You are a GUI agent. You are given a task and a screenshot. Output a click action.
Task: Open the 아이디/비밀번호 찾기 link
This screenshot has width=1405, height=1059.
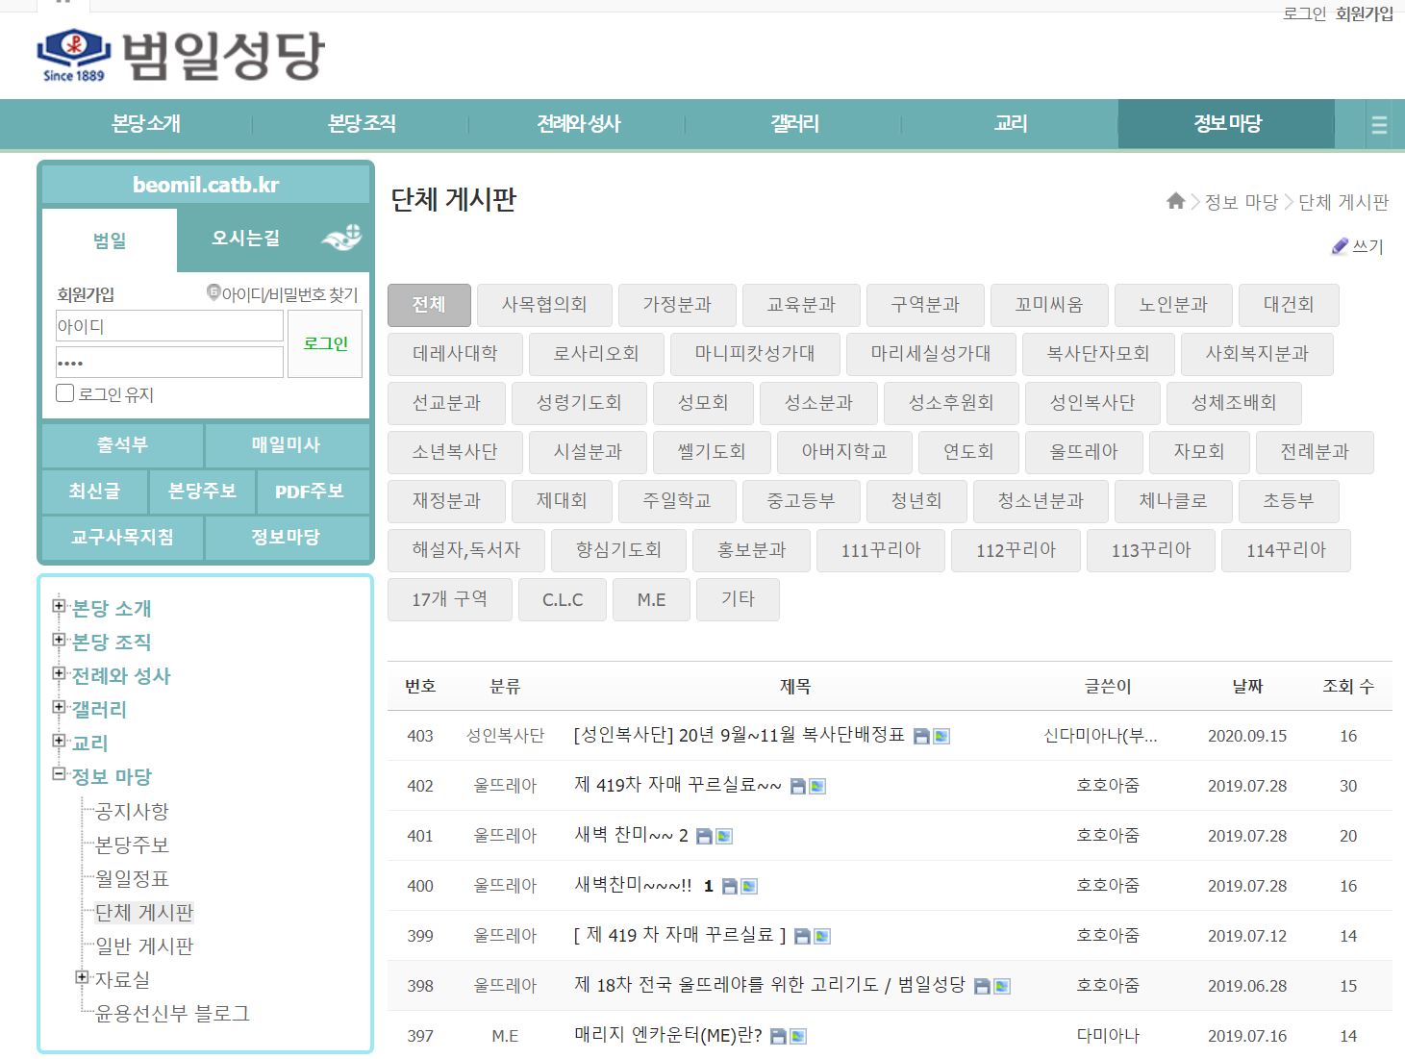tap(289, 294)
